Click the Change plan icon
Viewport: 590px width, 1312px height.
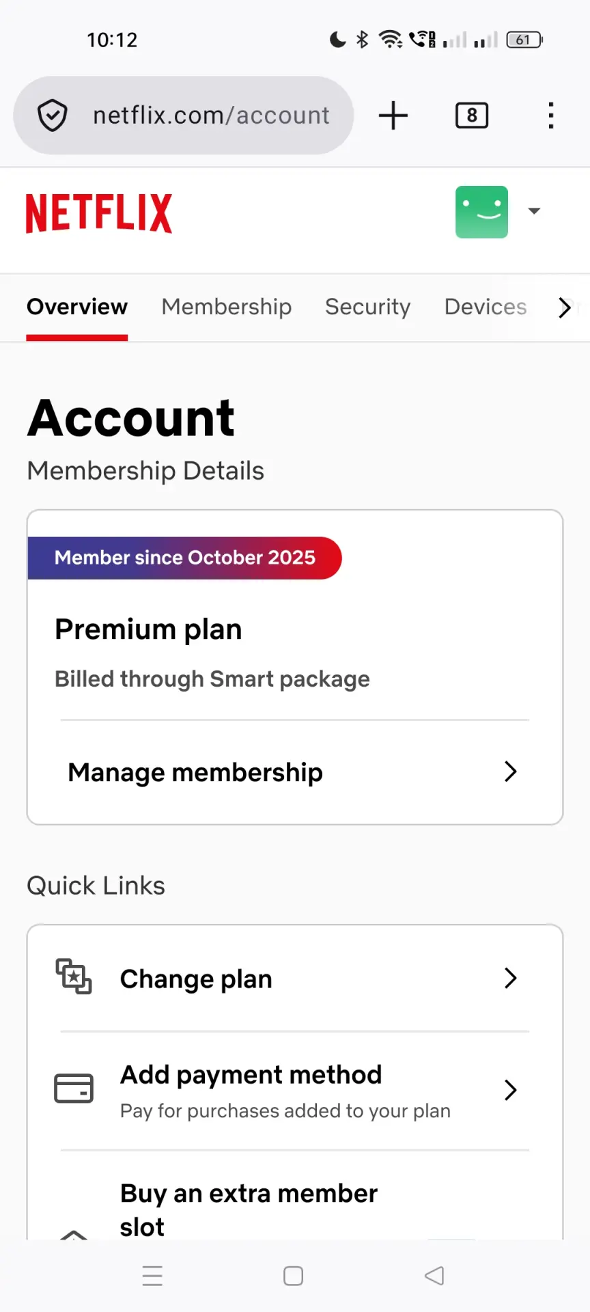74,976
